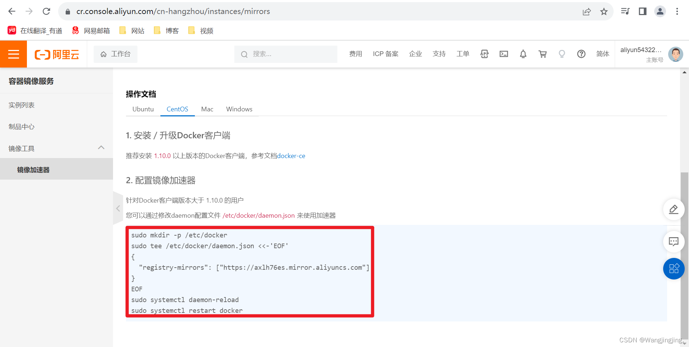Click the page scrollbar up arrow
This screenshot has width=689, height=347.
684,72
